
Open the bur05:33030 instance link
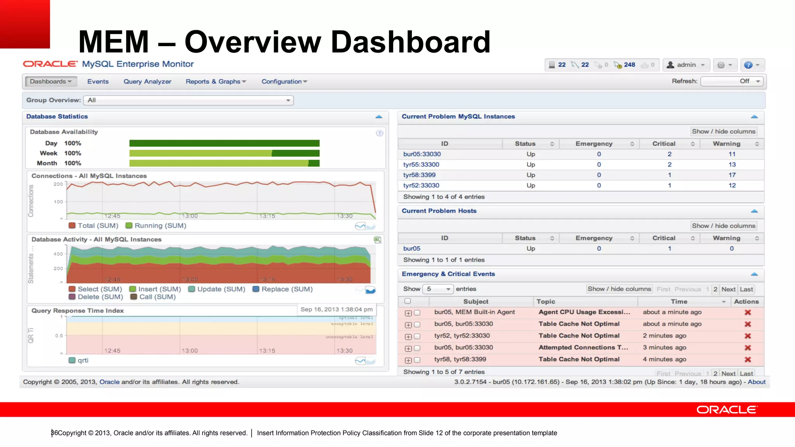tap(422, 154)
